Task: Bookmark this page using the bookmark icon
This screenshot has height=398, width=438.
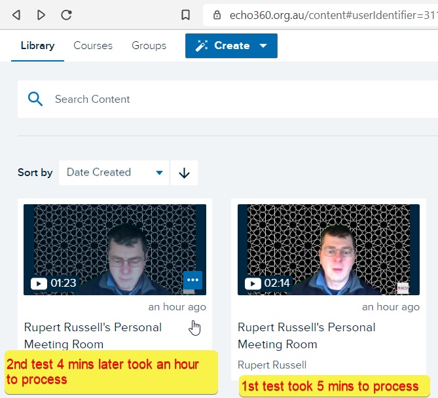Action: pyautogui.click(x=185, y=15)
